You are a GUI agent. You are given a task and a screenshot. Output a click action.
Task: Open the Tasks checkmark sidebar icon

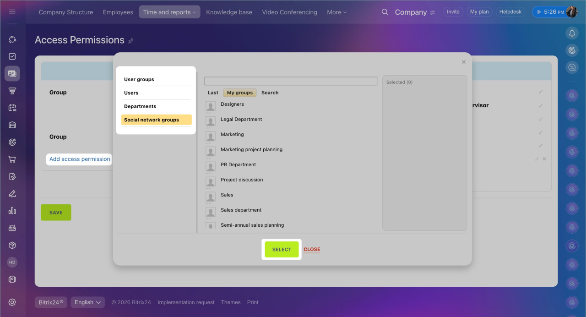tap(12, 56)
